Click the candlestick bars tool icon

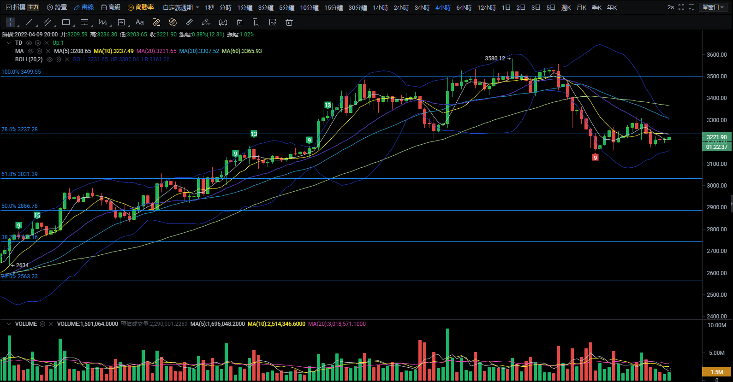click(x=223, y=22)
